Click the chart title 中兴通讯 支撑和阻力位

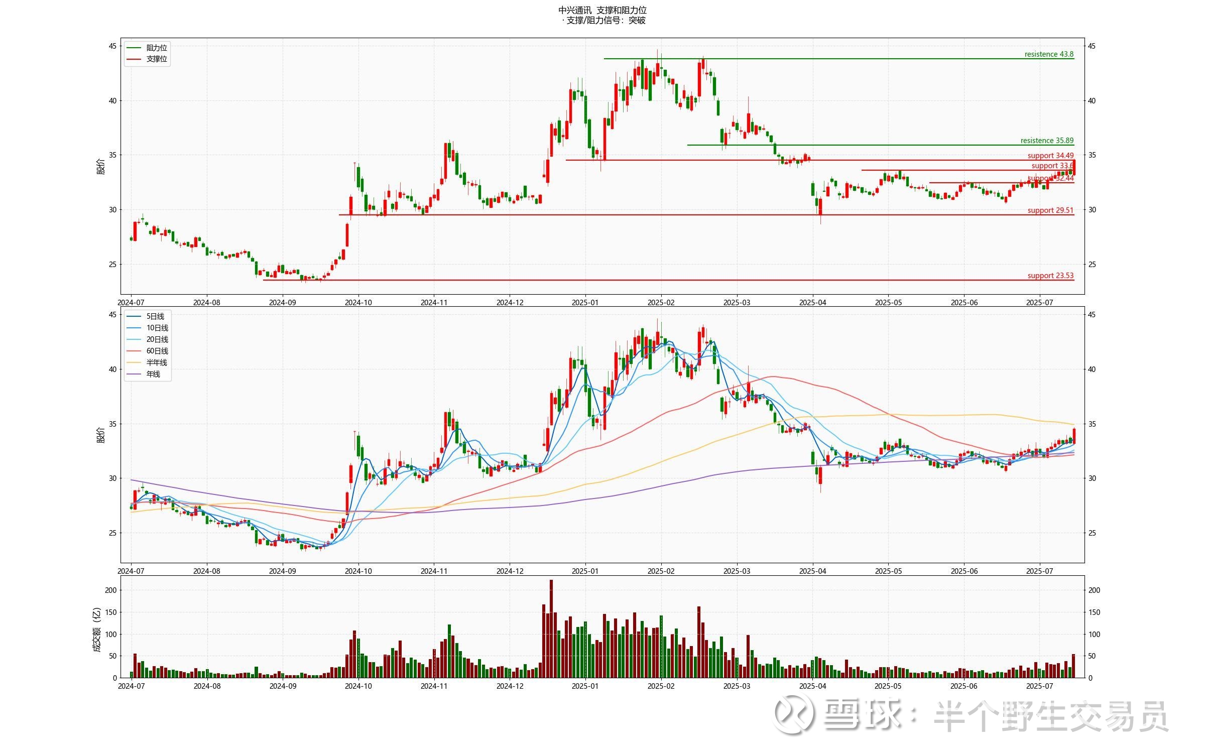pos(602,10)
